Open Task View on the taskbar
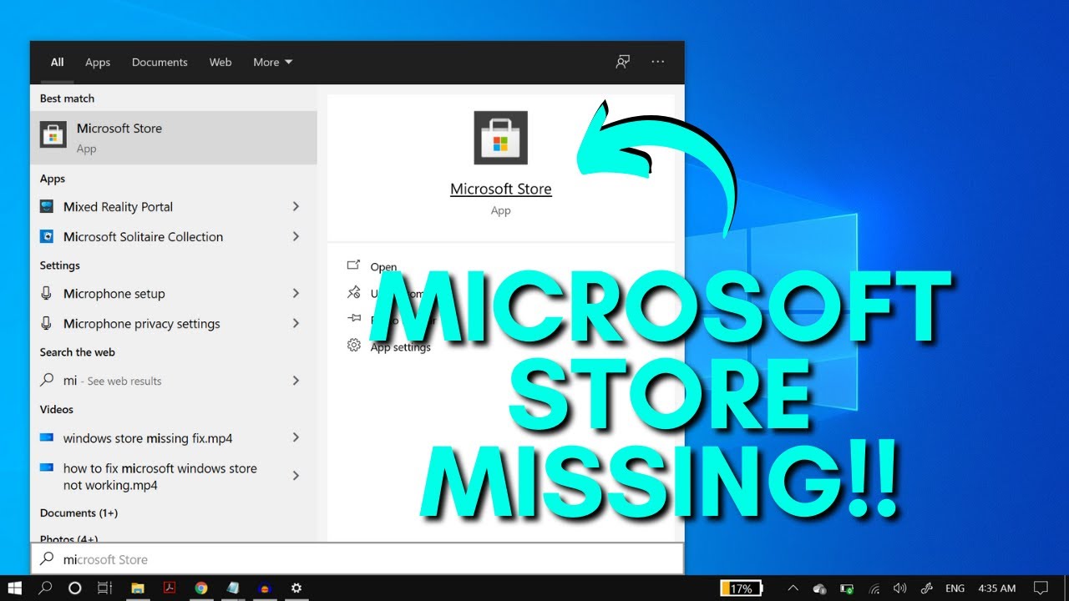The height and width of the screenshot is (601, 1069). [x=104, y=588]
